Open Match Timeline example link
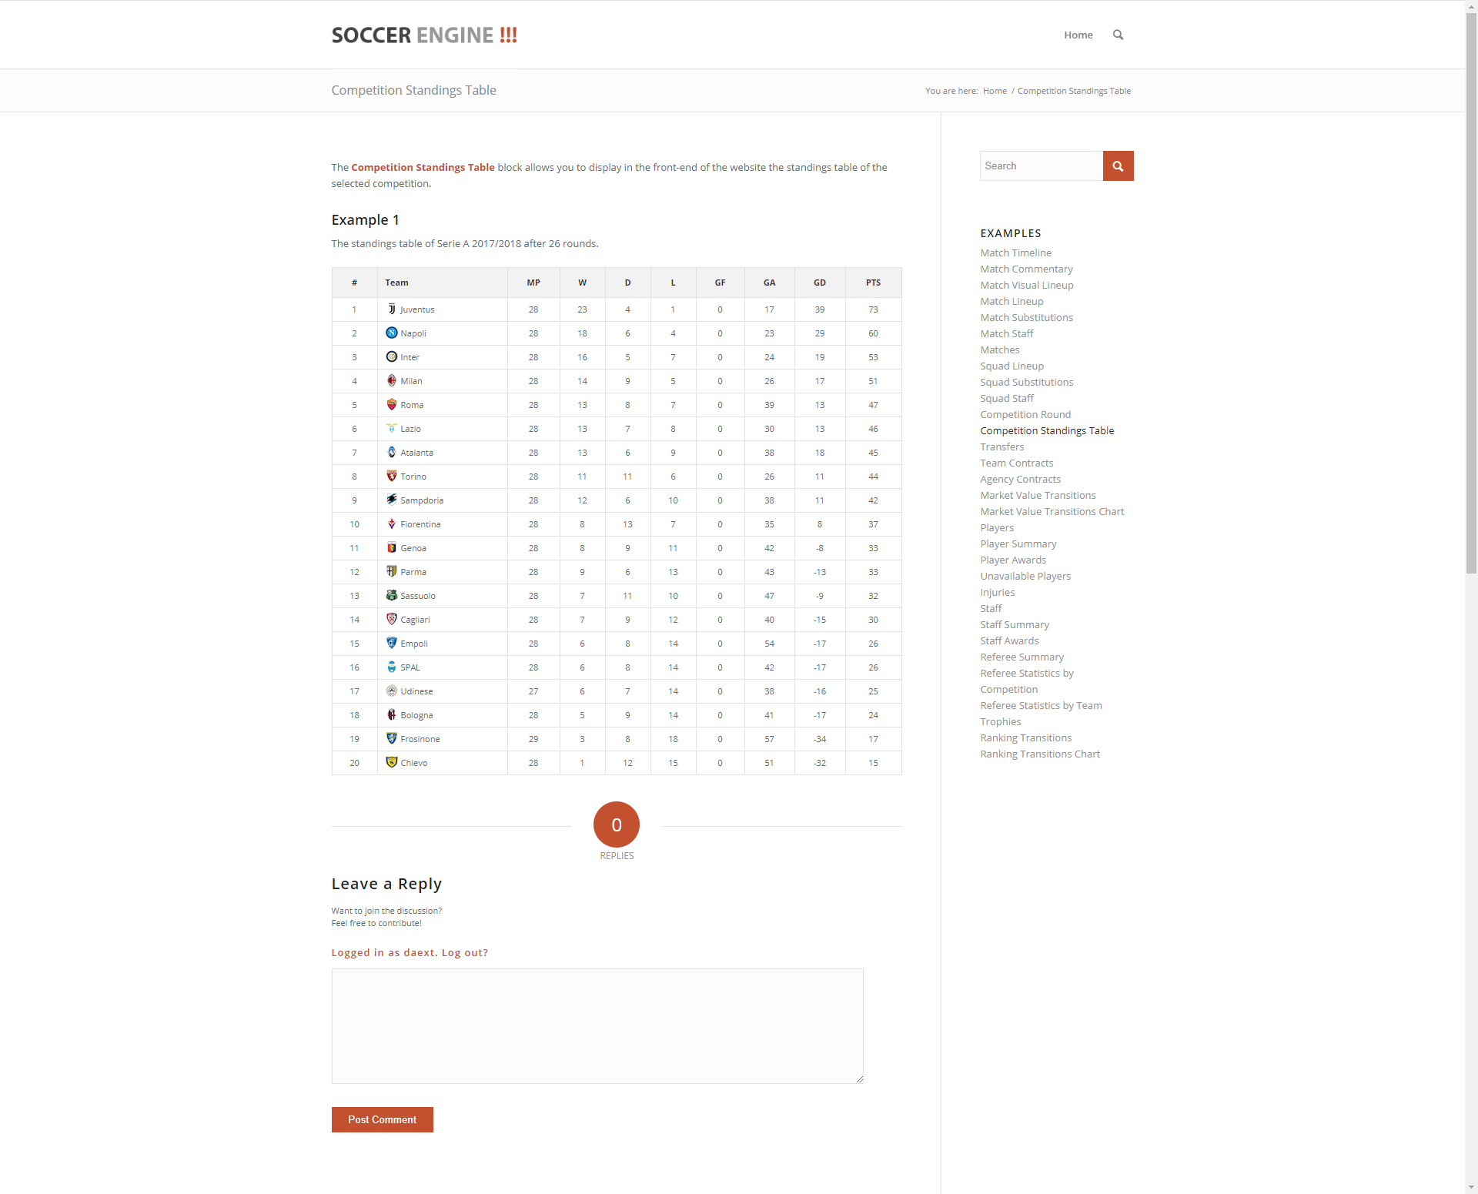 1015,253
